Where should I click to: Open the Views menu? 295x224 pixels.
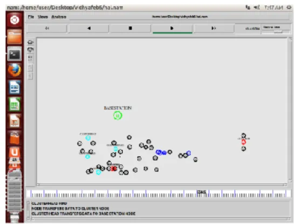[x=43, y=17]
